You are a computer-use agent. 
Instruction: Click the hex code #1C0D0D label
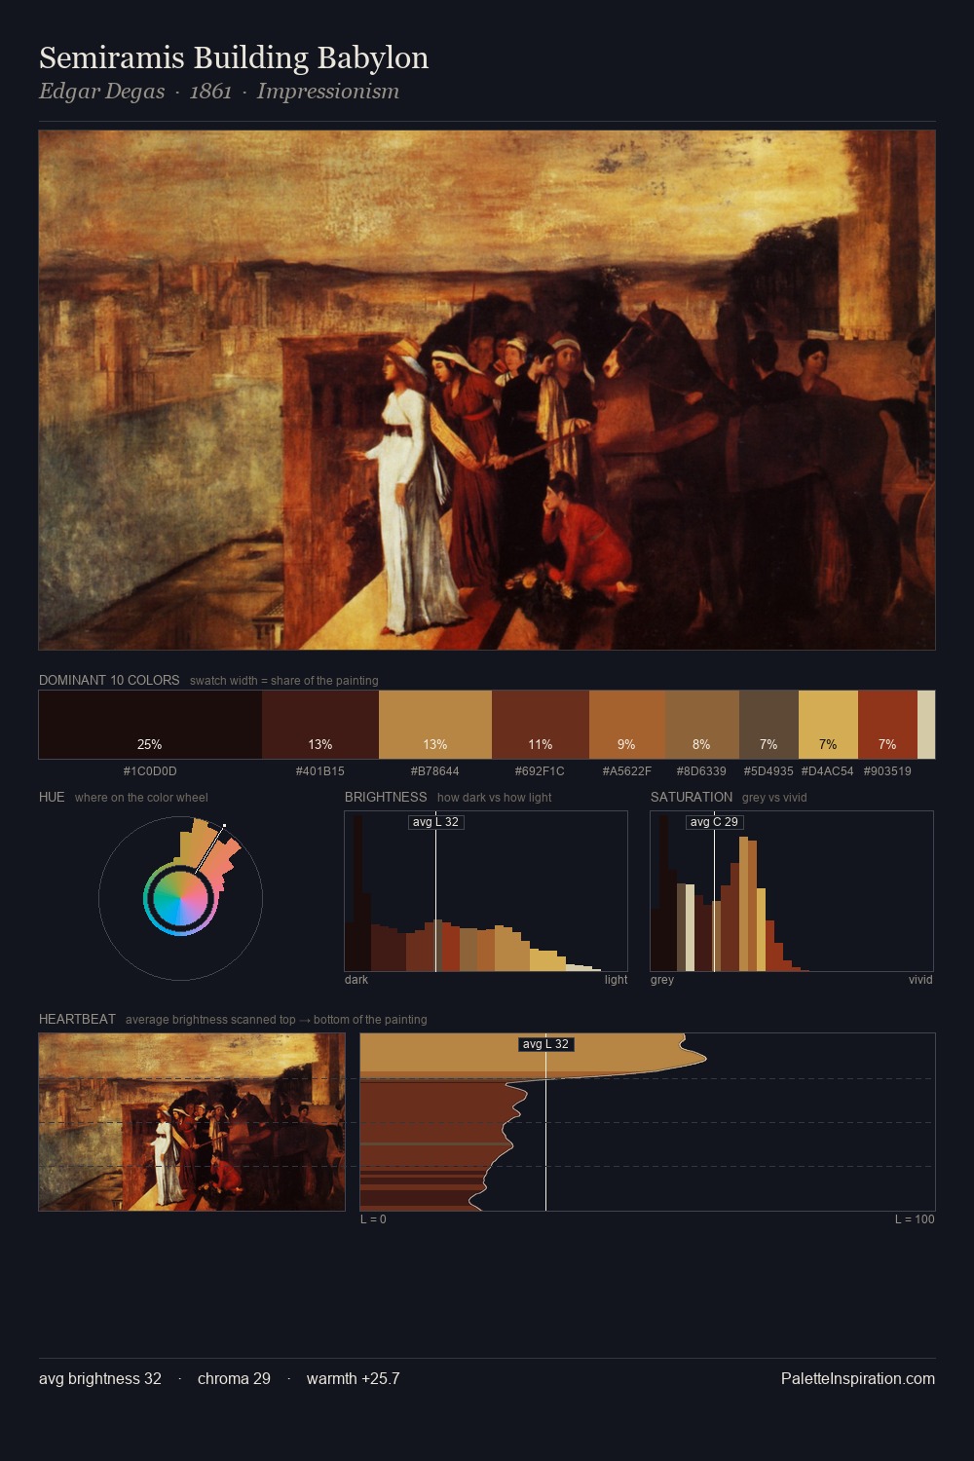click(x=150, y=771)
